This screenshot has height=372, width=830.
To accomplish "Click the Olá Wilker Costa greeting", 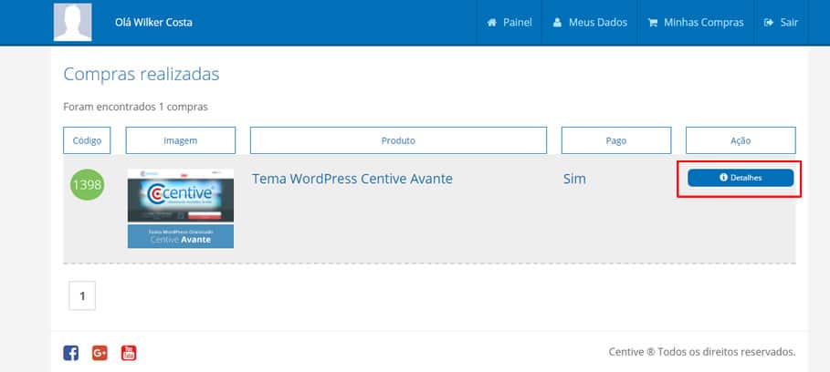I will tap(153, 23).
